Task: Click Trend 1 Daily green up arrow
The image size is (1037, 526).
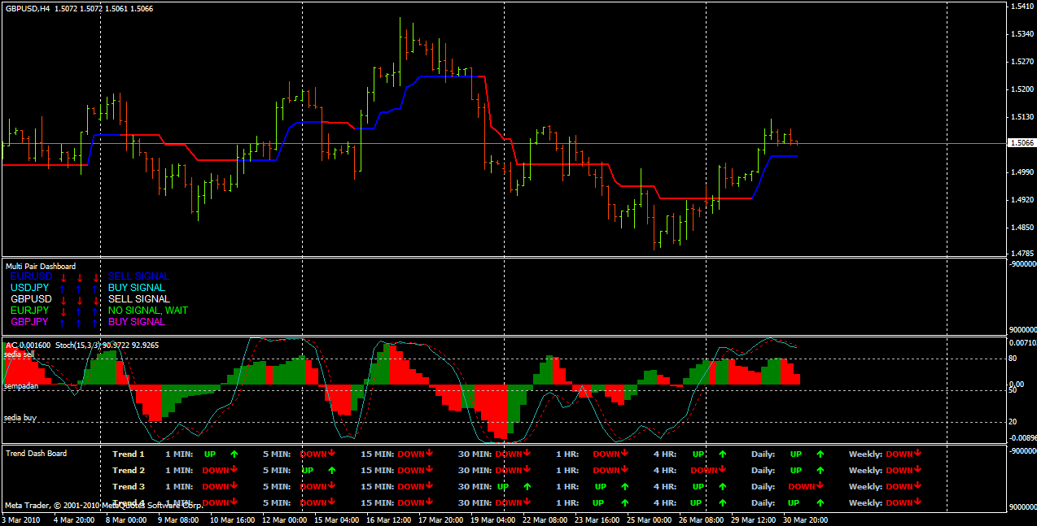Action: (820, 454)
